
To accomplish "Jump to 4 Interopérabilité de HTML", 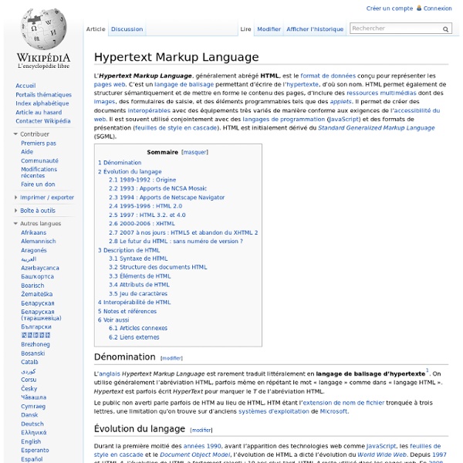I will click(134, 302).
